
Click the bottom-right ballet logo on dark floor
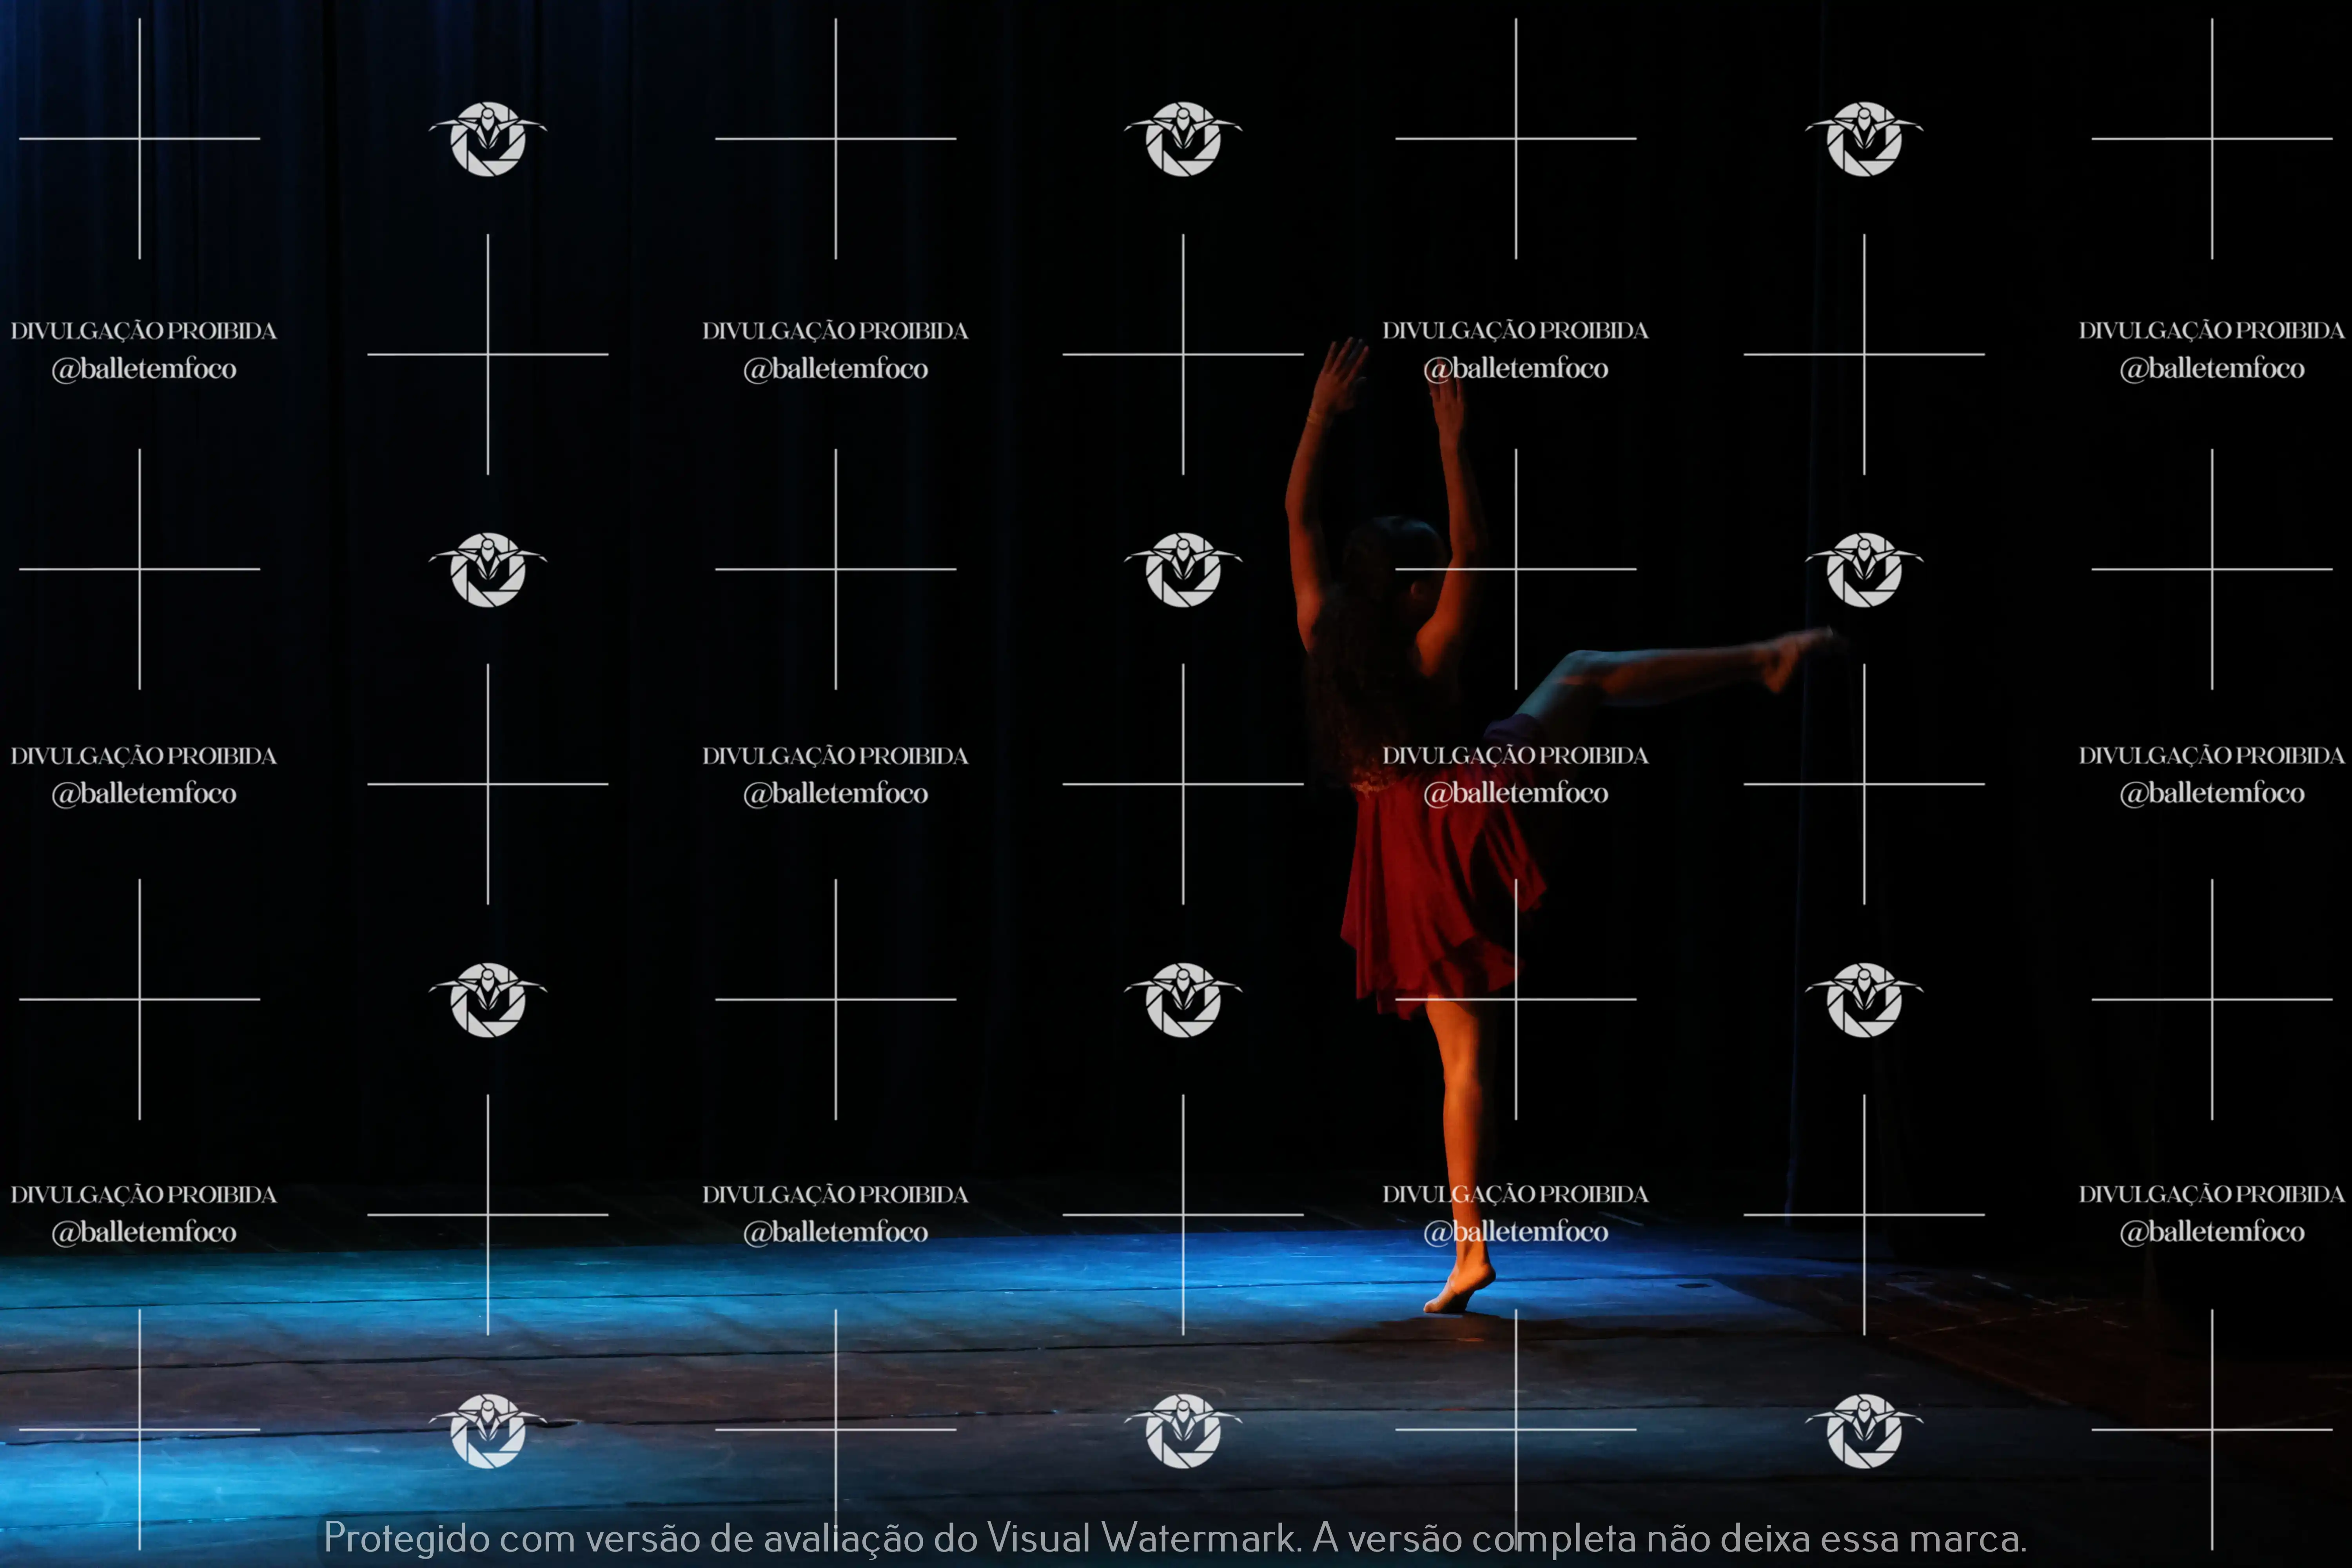[x=1863, y=1431]
